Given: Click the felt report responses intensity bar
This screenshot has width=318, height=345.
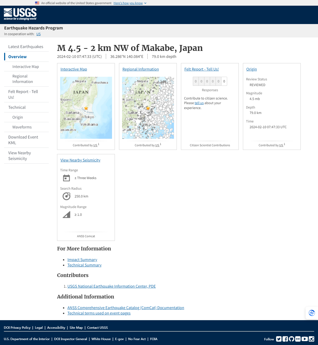Looking at the screenshot, I should 210,81.
